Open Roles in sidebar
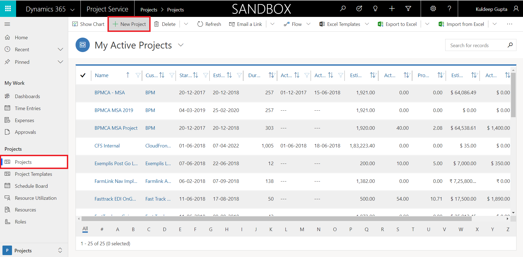The image size is (523, 257). click(x=20, y=222)
